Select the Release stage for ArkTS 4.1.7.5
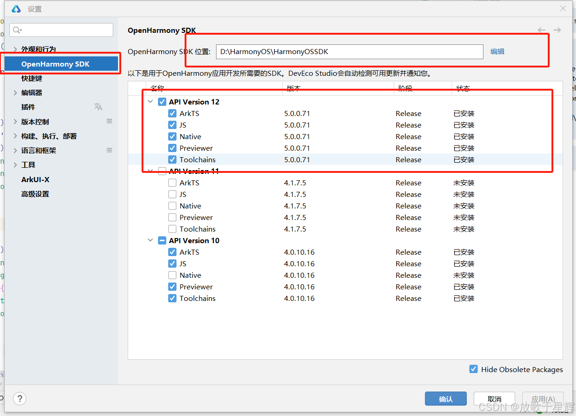 pyautogui.click(x=409, y=183)
